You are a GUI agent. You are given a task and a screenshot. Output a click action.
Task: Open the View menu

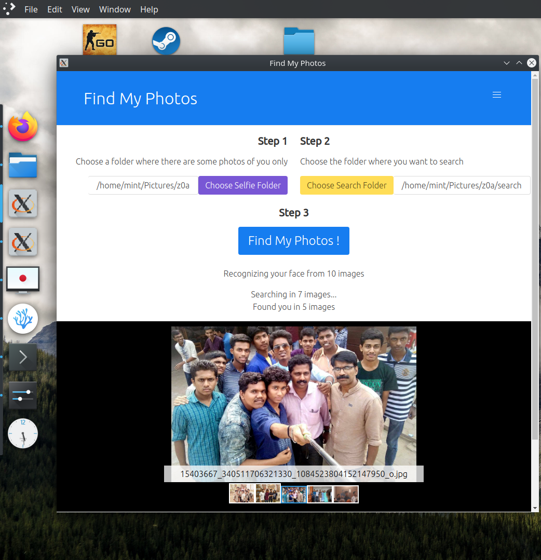click(x=80, y=9)
